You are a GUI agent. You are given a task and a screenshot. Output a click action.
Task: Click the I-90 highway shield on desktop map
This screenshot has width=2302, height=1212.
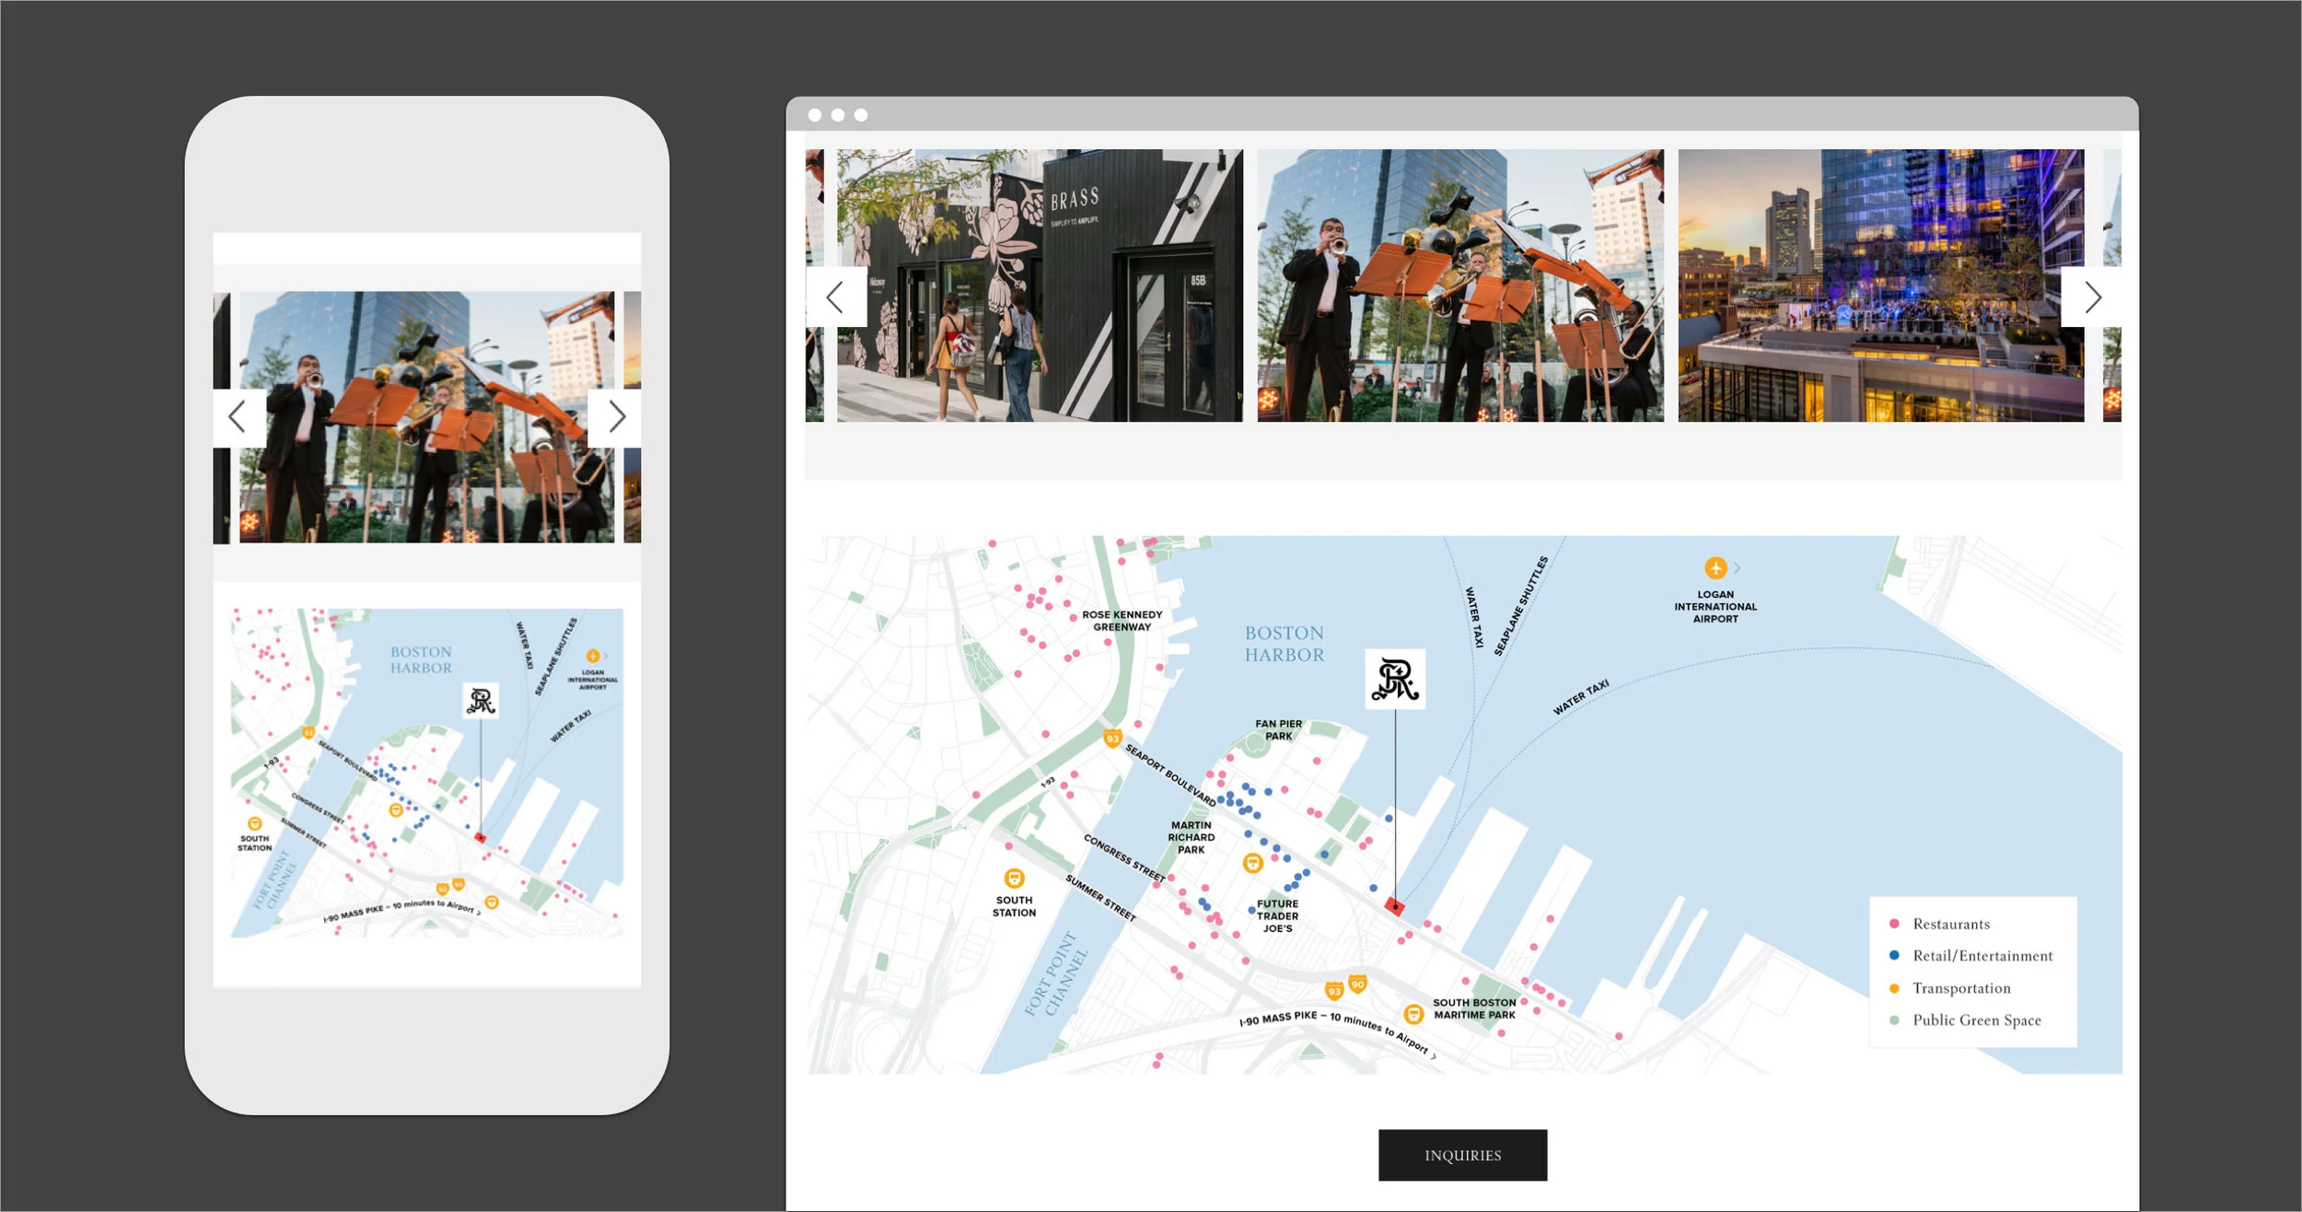[1357, 985]
